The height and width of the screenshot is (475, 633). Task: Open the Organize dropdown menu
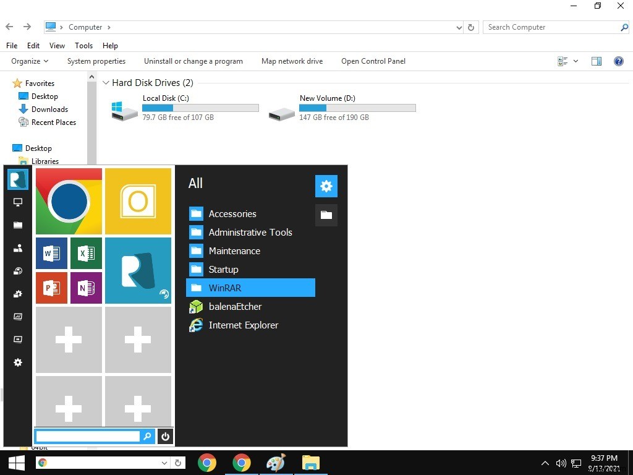coord(29,61)
